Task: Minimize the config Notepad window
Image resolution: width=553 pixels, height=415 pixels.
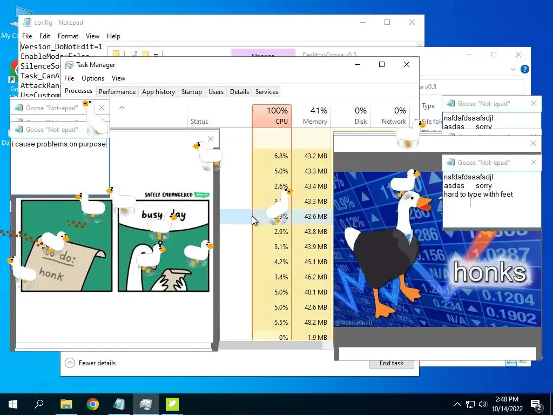Action: pos(363,22)
